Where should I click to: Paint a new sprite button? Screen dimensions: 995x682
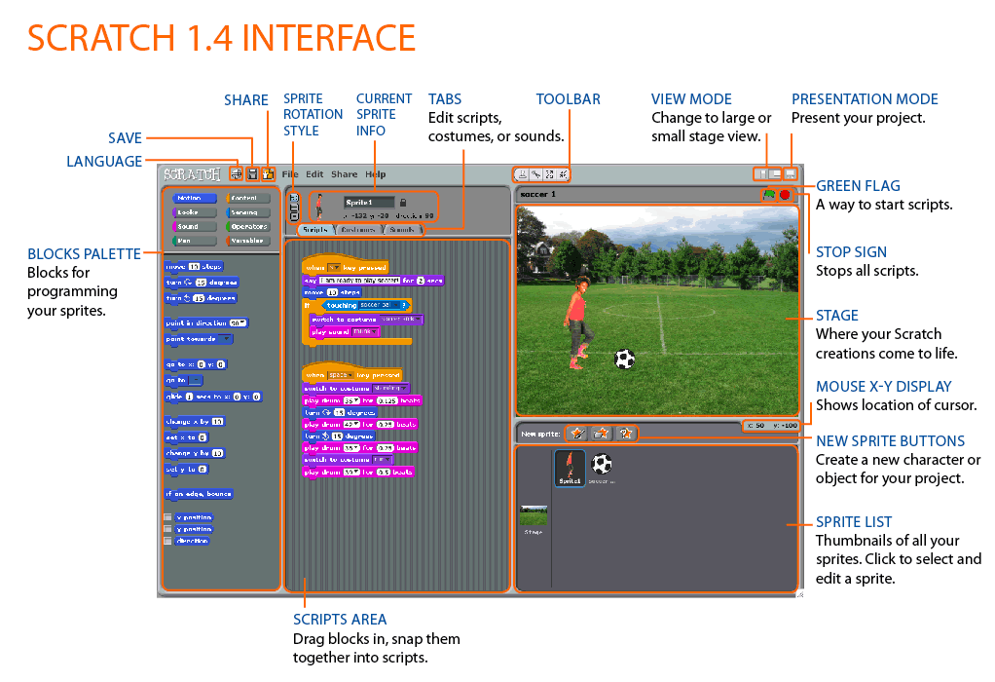pyautogui.click(x=577, y=433)
